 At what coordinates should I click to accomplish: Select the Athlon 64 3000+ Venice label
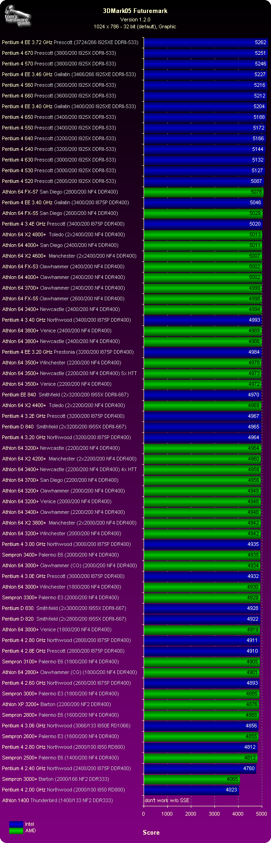pos(57,629)
